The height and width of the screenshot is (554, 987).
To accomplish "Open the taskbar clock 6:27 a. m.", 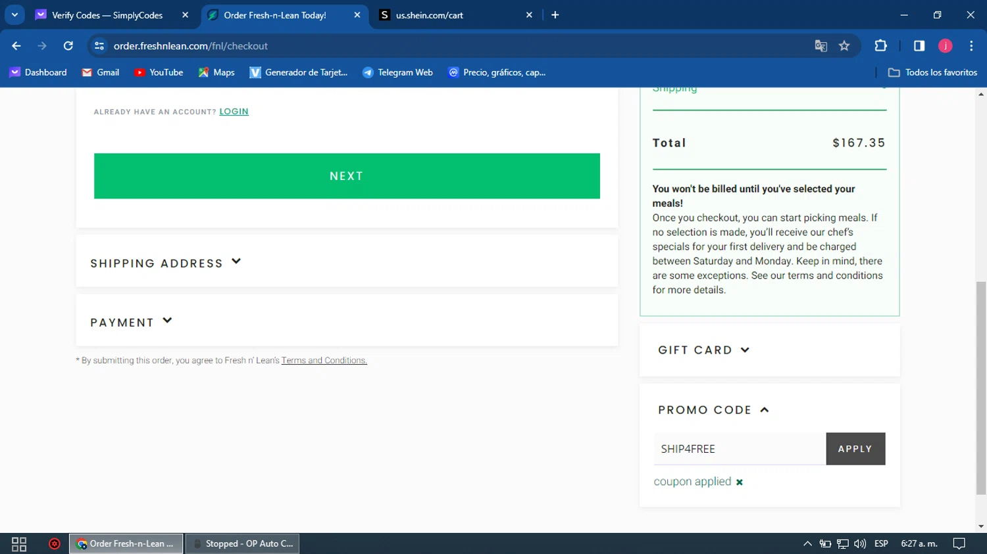I will coord(919,544).
